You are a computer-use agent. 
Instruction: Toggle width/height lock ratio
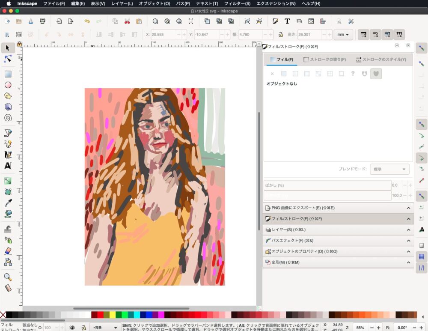point(280,35)
